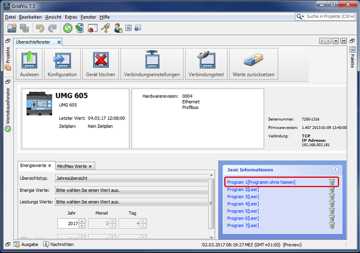
Task: Collapse the Jasic Informationen panel
Action: pyautogui.click(x=335, y=170)
